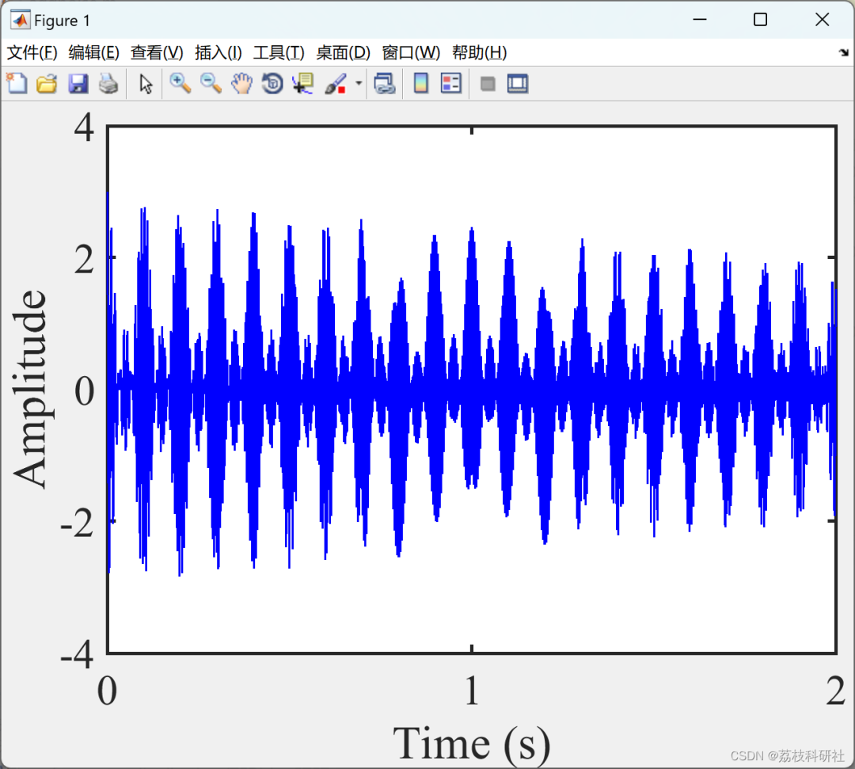The image size is (855, 769).
Task: Toggle the Brush data tool
Action: point(336,83)
